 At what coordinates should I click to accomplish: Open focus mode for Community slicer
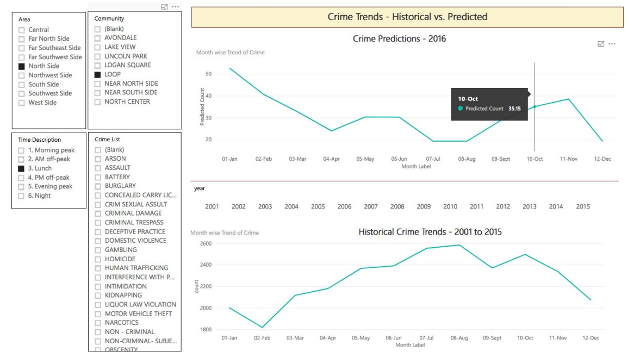[x=164, y=7]
